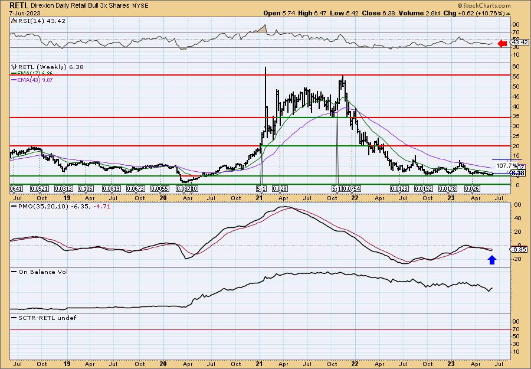Viewport: 531px width, 369px height.
Task: Click the Low 5.42 value
Action: [x=343, y=13]
